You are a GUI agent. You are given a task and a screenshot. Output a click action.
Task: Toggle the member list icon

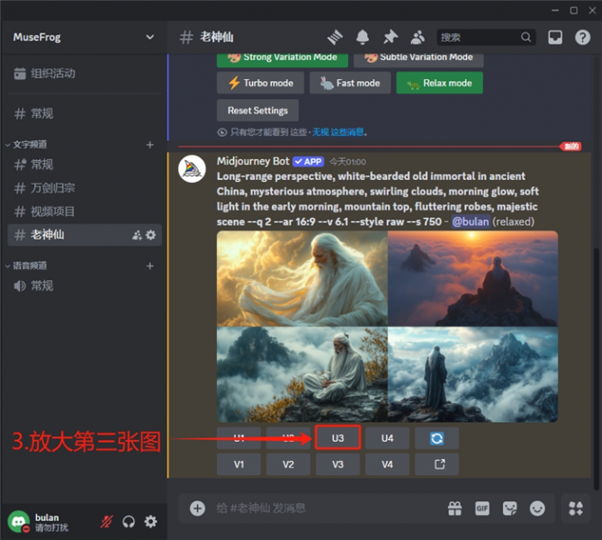point(418,37)
